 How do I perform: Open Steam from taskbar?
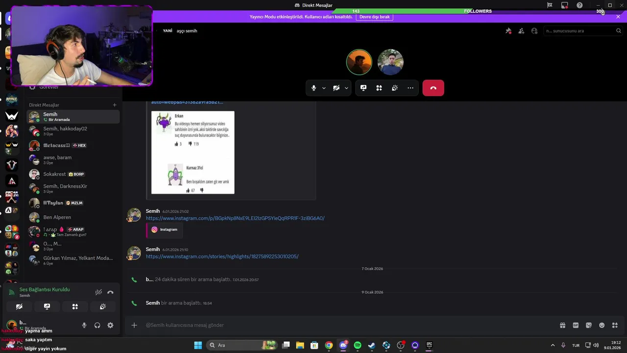(x=372, y=345)
